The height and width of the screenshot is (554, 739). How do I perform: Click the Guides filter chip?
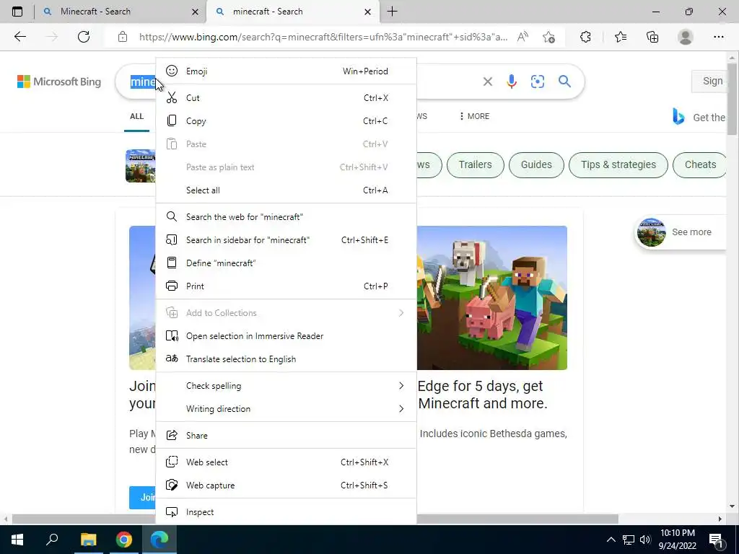pyautogui.click(x=536, y=165)
